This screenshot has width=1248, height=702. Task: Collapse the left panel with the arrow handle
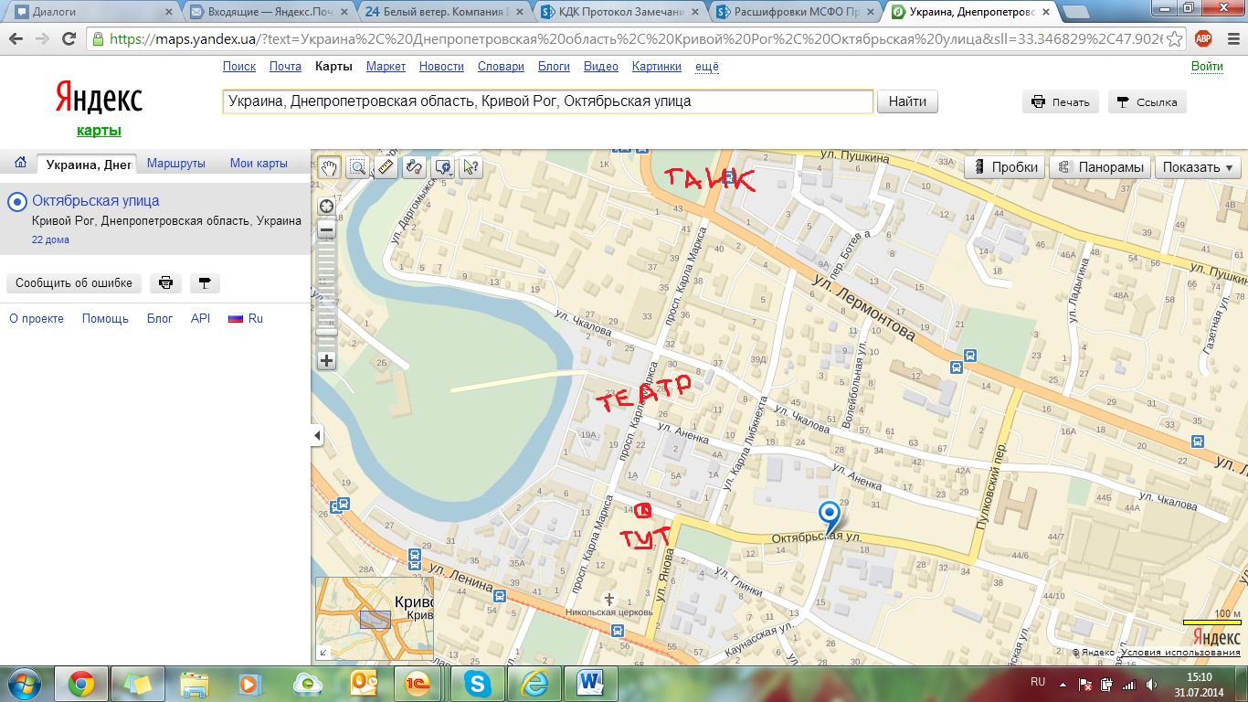click(x=317, y=436)
